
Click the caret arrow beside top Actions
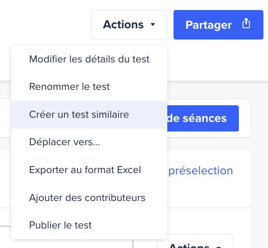pyautogui.click(x=153, y=25)
